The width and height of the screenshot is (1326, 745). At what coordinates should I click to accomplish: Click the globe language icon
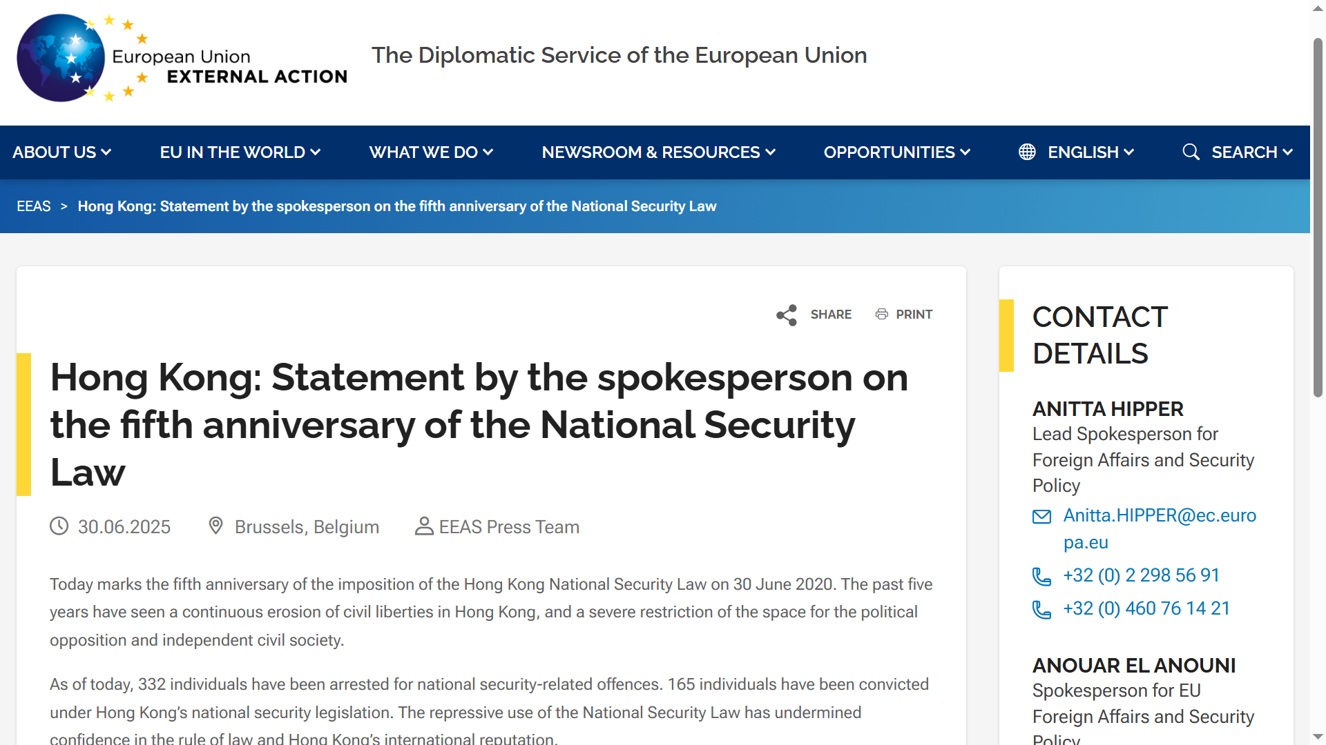(1027, 152)
